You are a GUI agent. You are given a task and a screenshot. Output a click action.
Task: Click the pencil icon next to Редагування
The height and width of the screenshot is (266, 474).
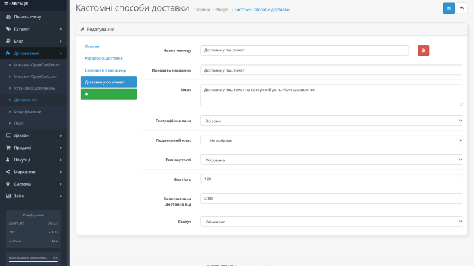pos(82,29)
